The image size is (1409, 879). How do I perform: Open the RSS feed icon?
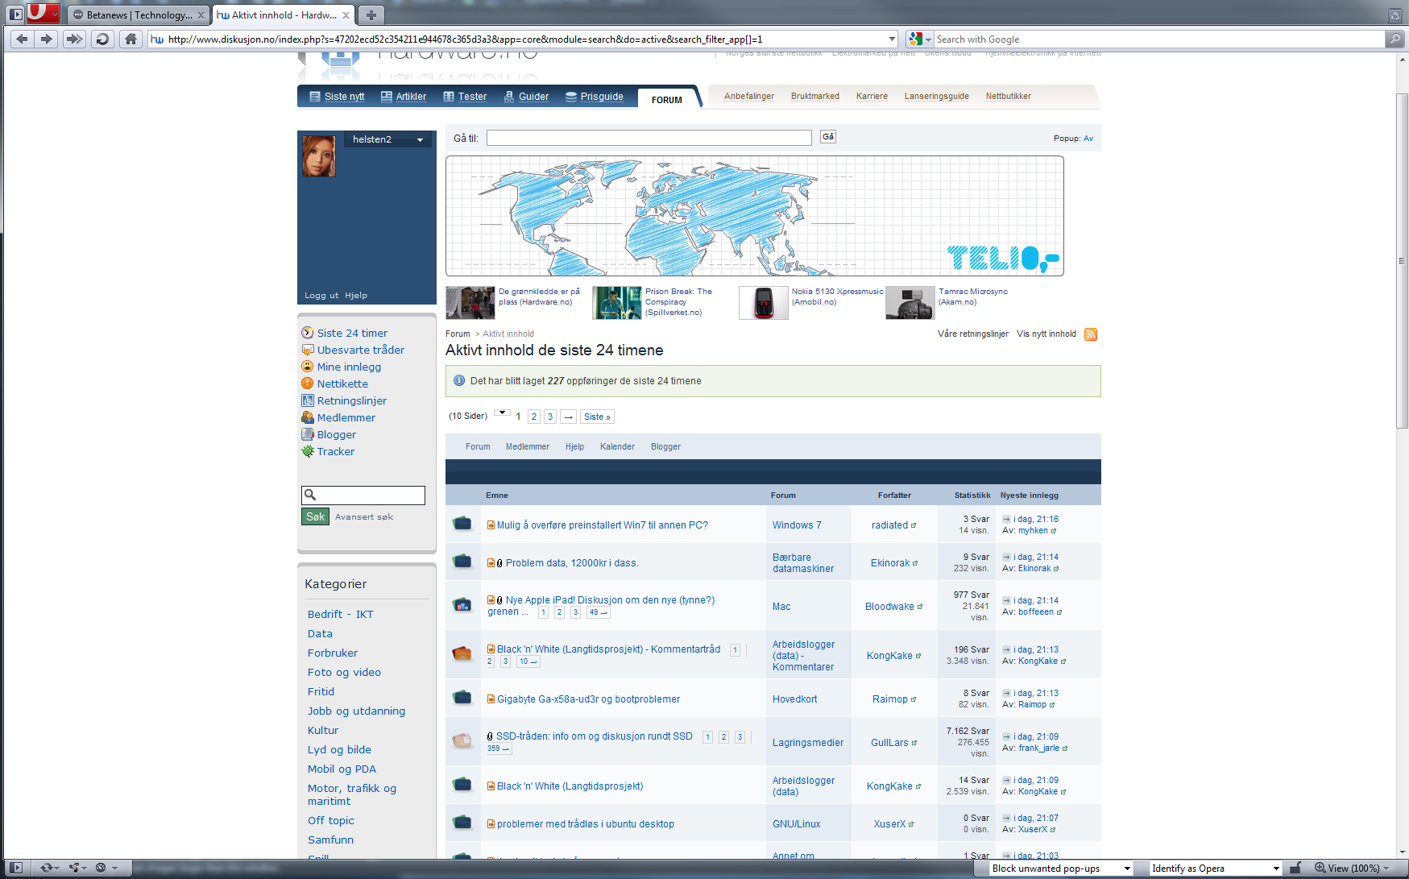1091,334
